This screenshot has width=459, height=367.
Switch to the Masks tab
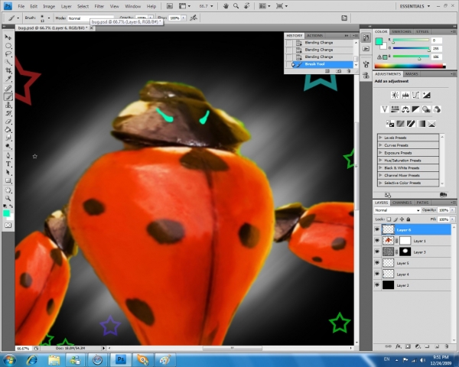point(412,74)
